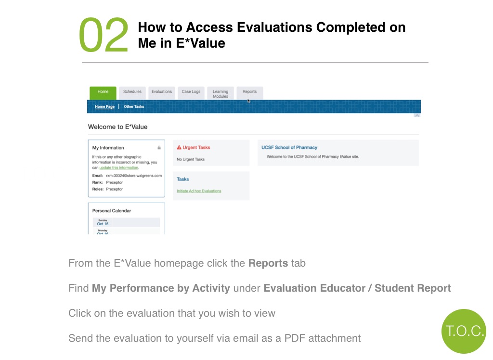Click the T.O.C. green circle button
This screenshot has width=493, height=360.
464,332
